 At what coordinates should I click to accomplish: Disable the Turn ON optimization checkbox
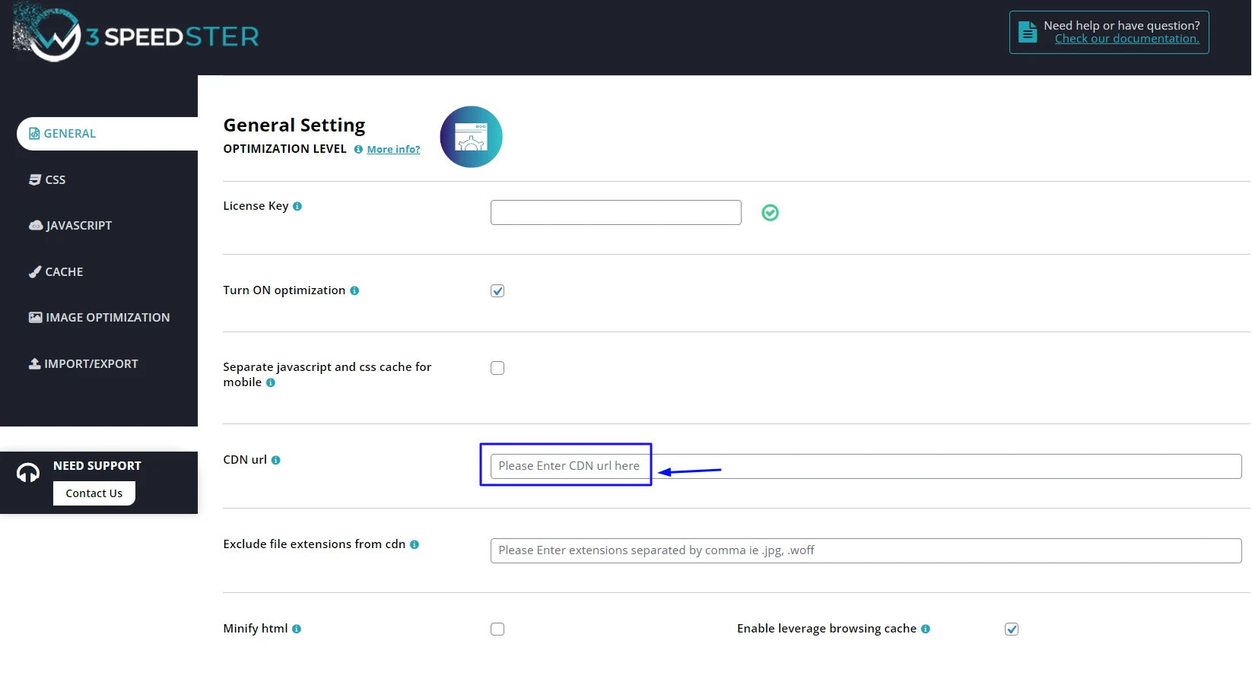(497, 291)
